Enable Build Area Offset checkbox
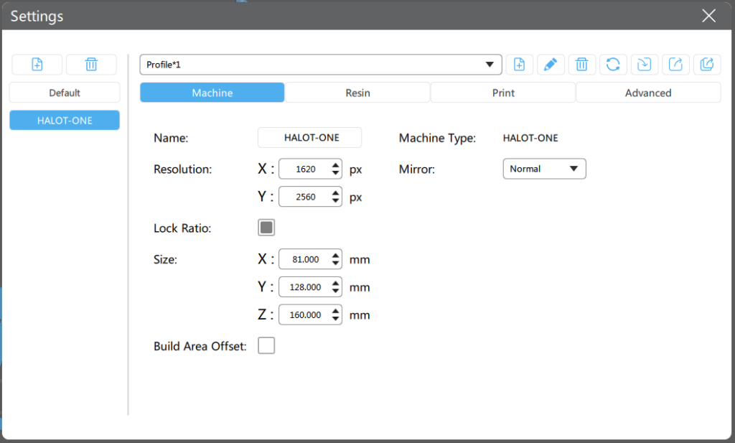The height and width of the screenshot is (443, 735). 266,346
